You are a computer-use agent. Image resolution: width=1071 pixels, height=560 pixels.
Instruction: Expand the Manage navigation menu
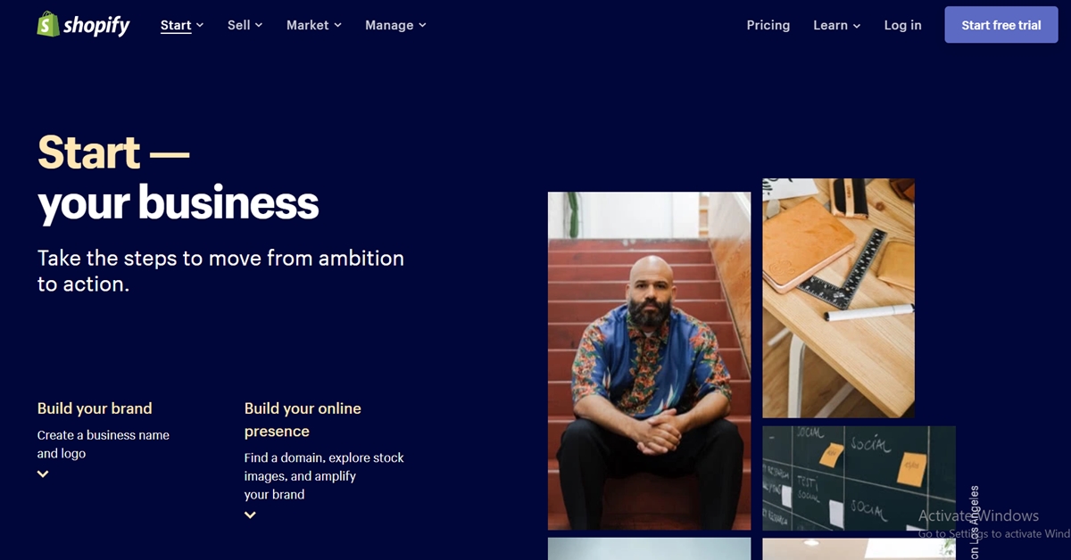(395, 25)
